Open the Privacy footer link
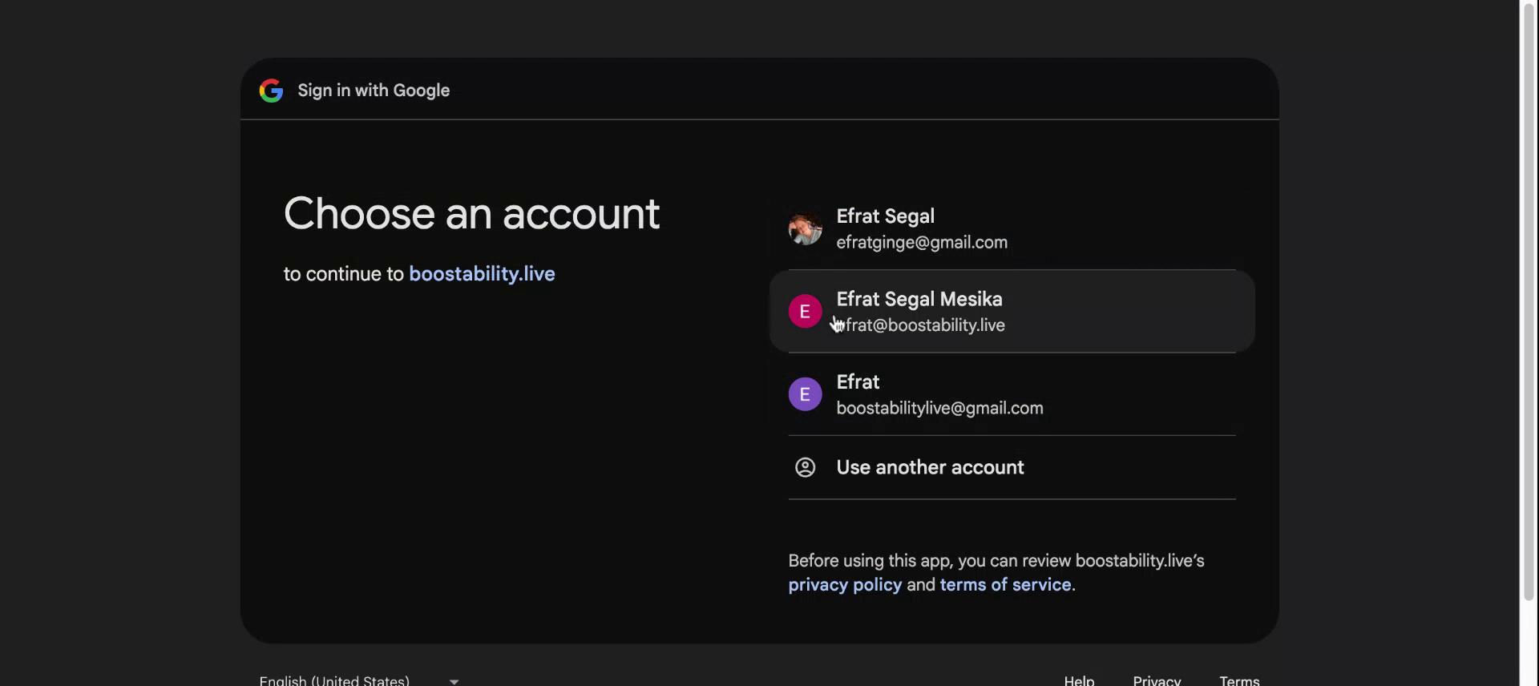This screenshot has width=1539, height=686. (x=1157, y=680)
